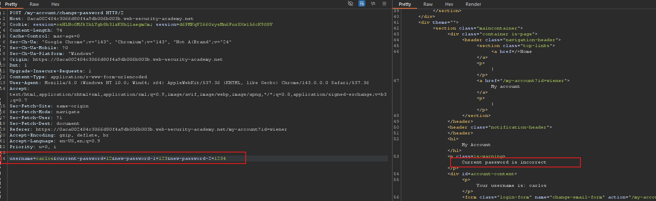
Task: Click the Upgrade-Insecure-Requests: 1 header
Action: pos(51,71)
